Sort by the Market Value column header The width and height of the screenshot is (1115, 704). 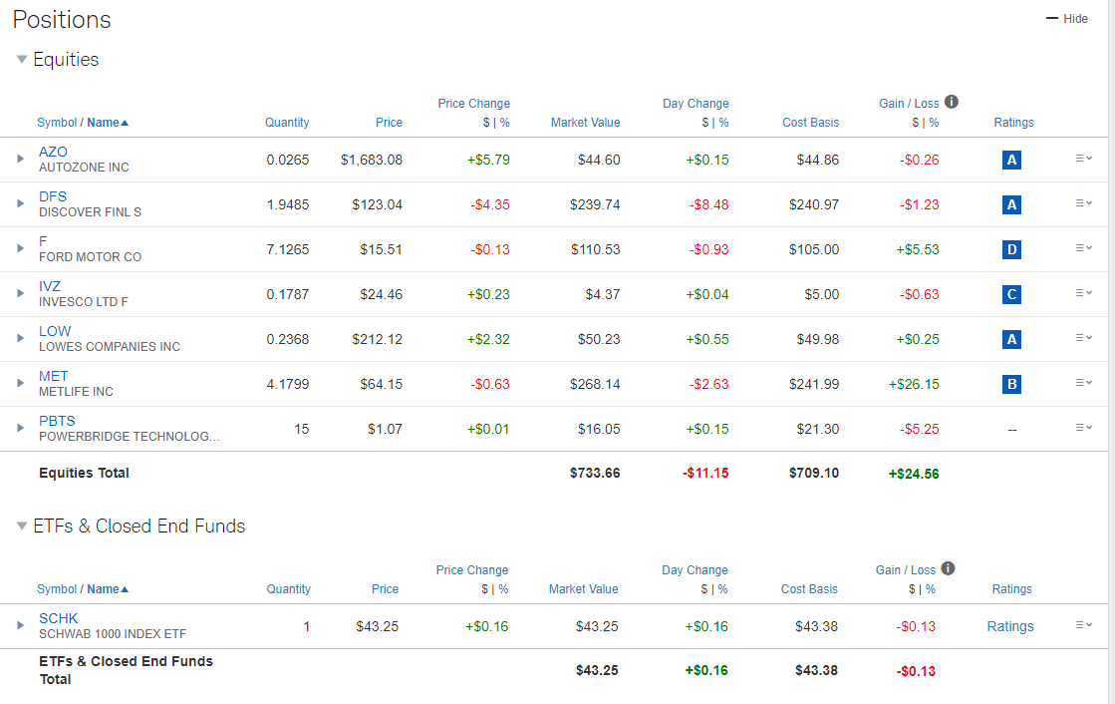point(585,122)
